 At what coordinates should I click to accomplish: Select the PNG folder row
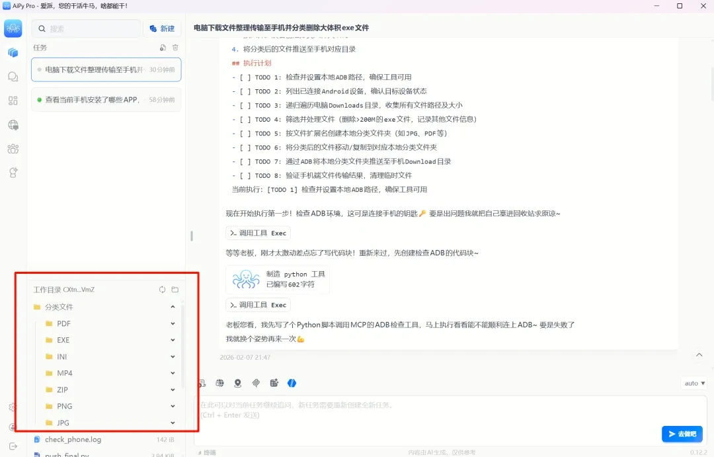click(x=110, y=406)
